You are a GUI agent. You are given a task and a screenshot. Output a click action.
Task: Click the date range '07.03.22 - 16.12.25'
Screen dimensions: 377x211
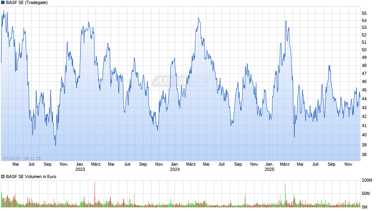tap(22, 158)
